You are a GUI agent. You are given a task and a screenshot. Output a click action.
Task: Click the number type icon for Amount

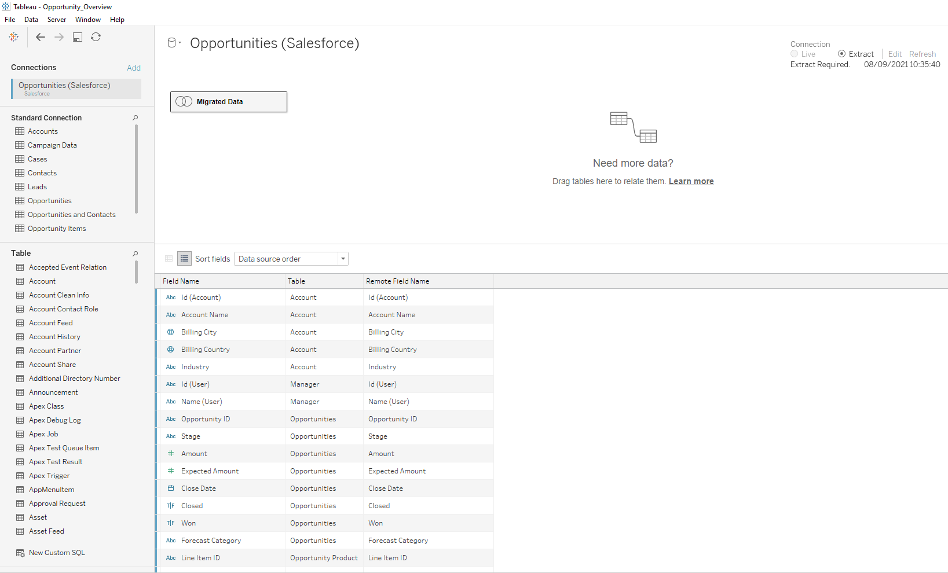[171, 454]
